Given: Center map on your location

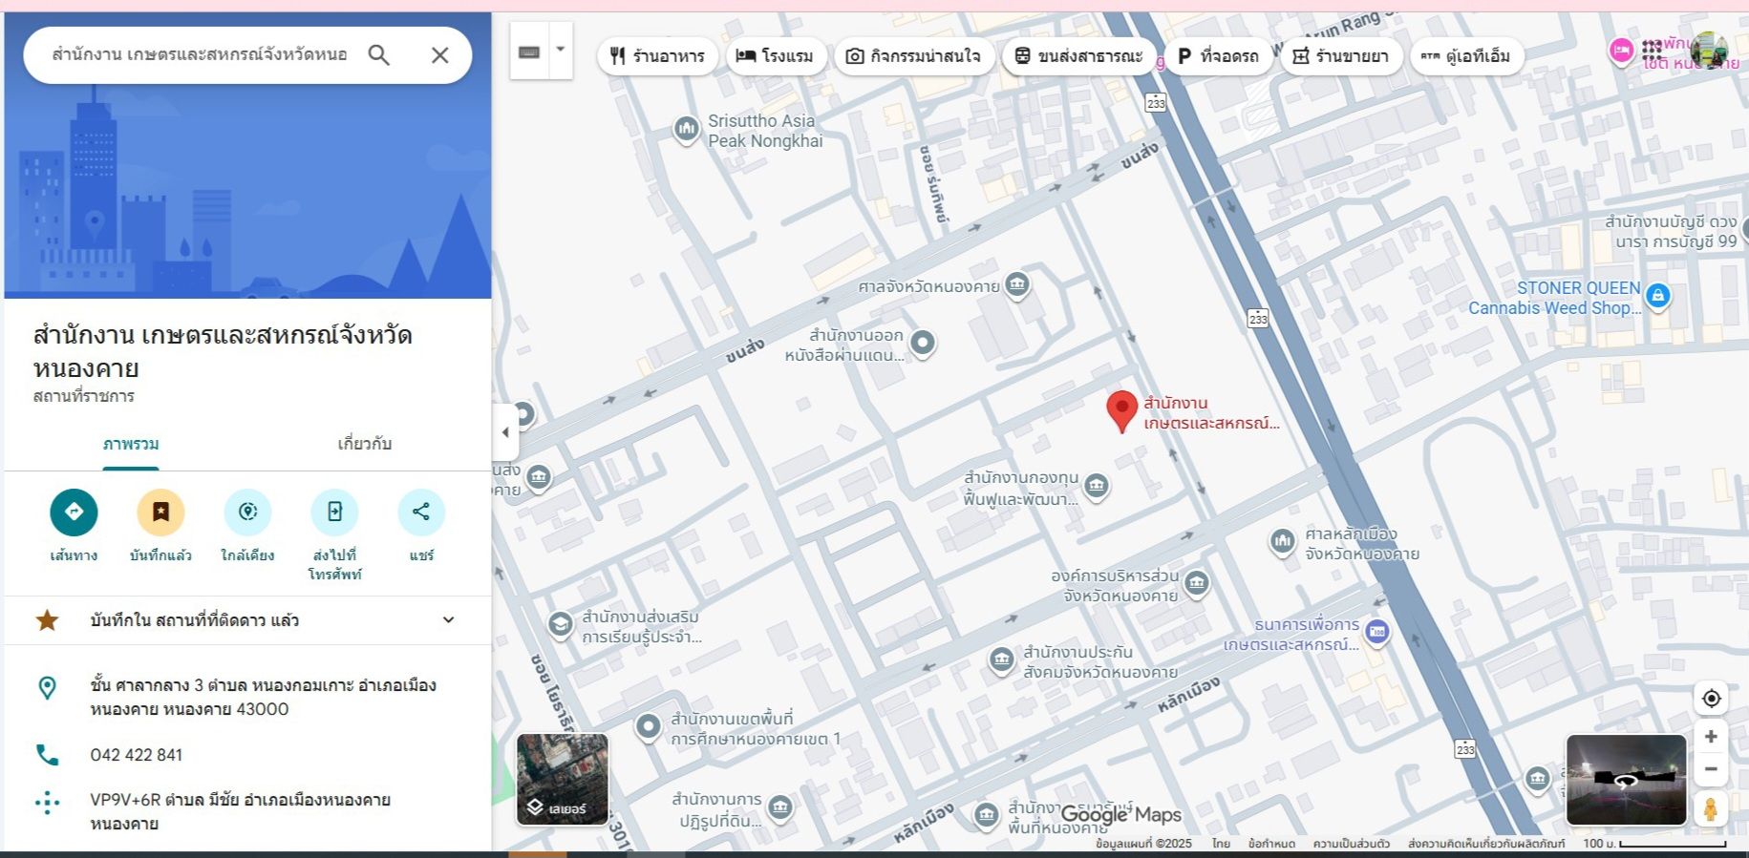Looking at the screenshot, I should tap(1711, 699).
